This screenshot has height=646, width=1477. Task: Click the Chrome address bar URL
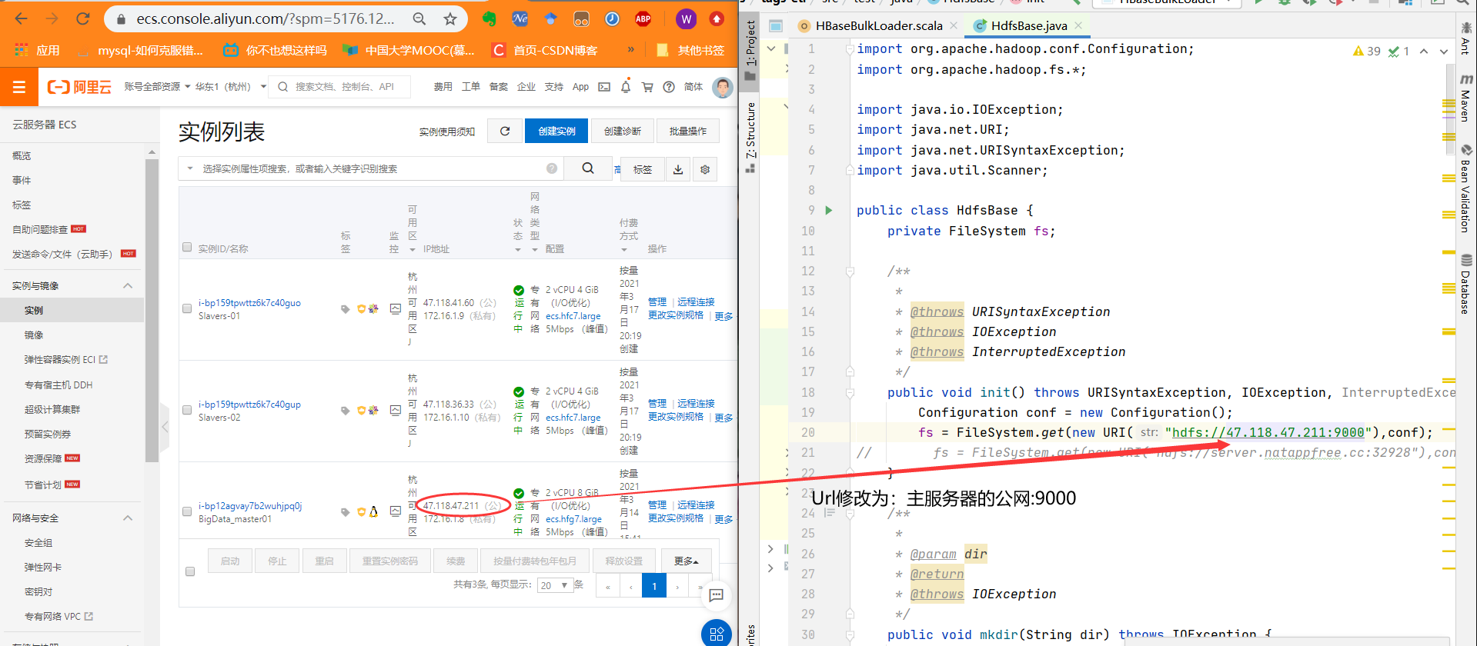point(266,18)
